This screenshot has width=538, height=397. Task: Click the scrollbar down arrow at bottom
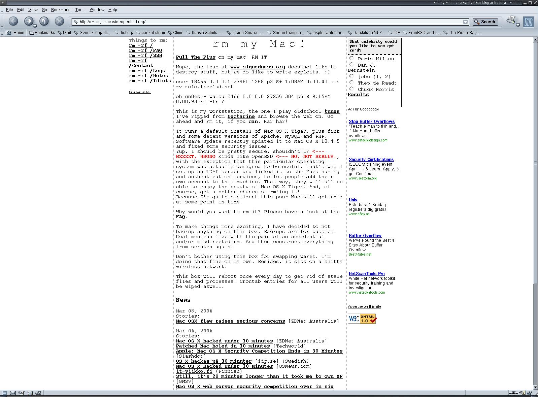pos(535,387)
